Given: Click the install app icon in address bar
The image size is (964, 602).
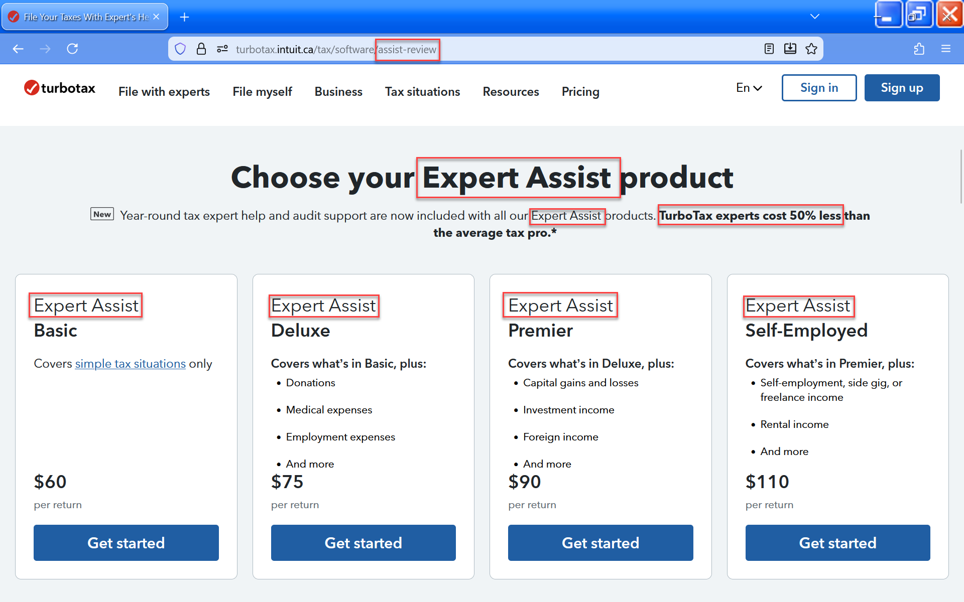Looking at the screenshot, I should (790, 49).
